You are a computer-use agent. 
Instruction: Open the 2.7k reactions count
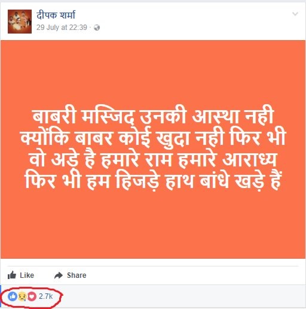click(x=45, y=296)
